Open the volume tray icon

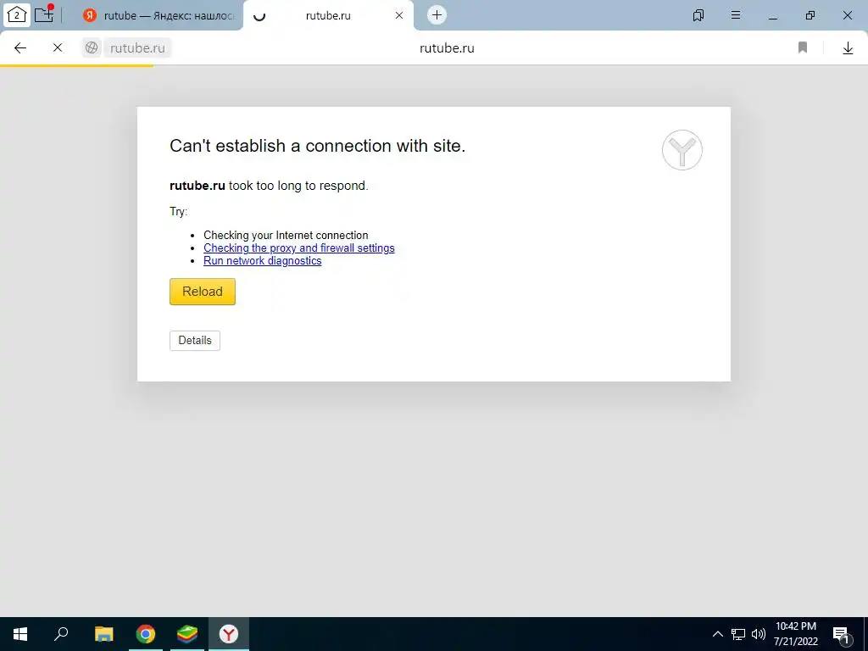click(x=759, y=634)
